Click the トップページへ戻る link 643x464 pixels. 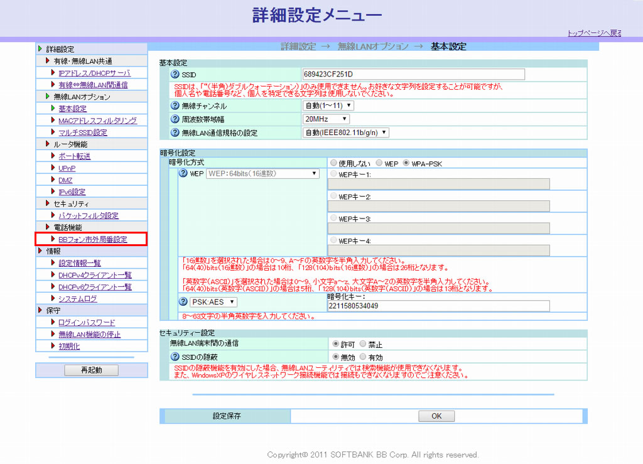[x=594, y=33]
